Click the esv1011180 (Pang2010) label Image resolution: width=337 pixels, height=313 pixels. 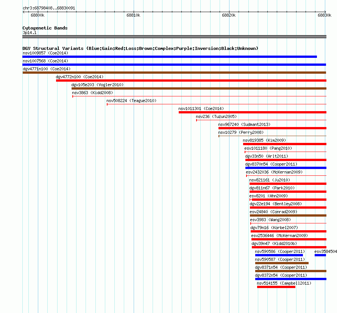268,148
